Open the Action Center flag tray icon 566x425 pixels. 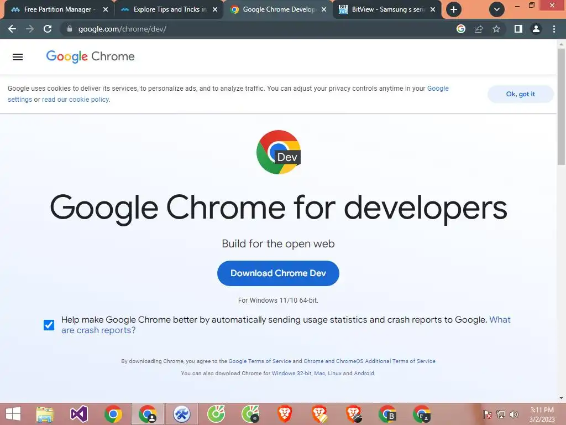pos(488,414)
